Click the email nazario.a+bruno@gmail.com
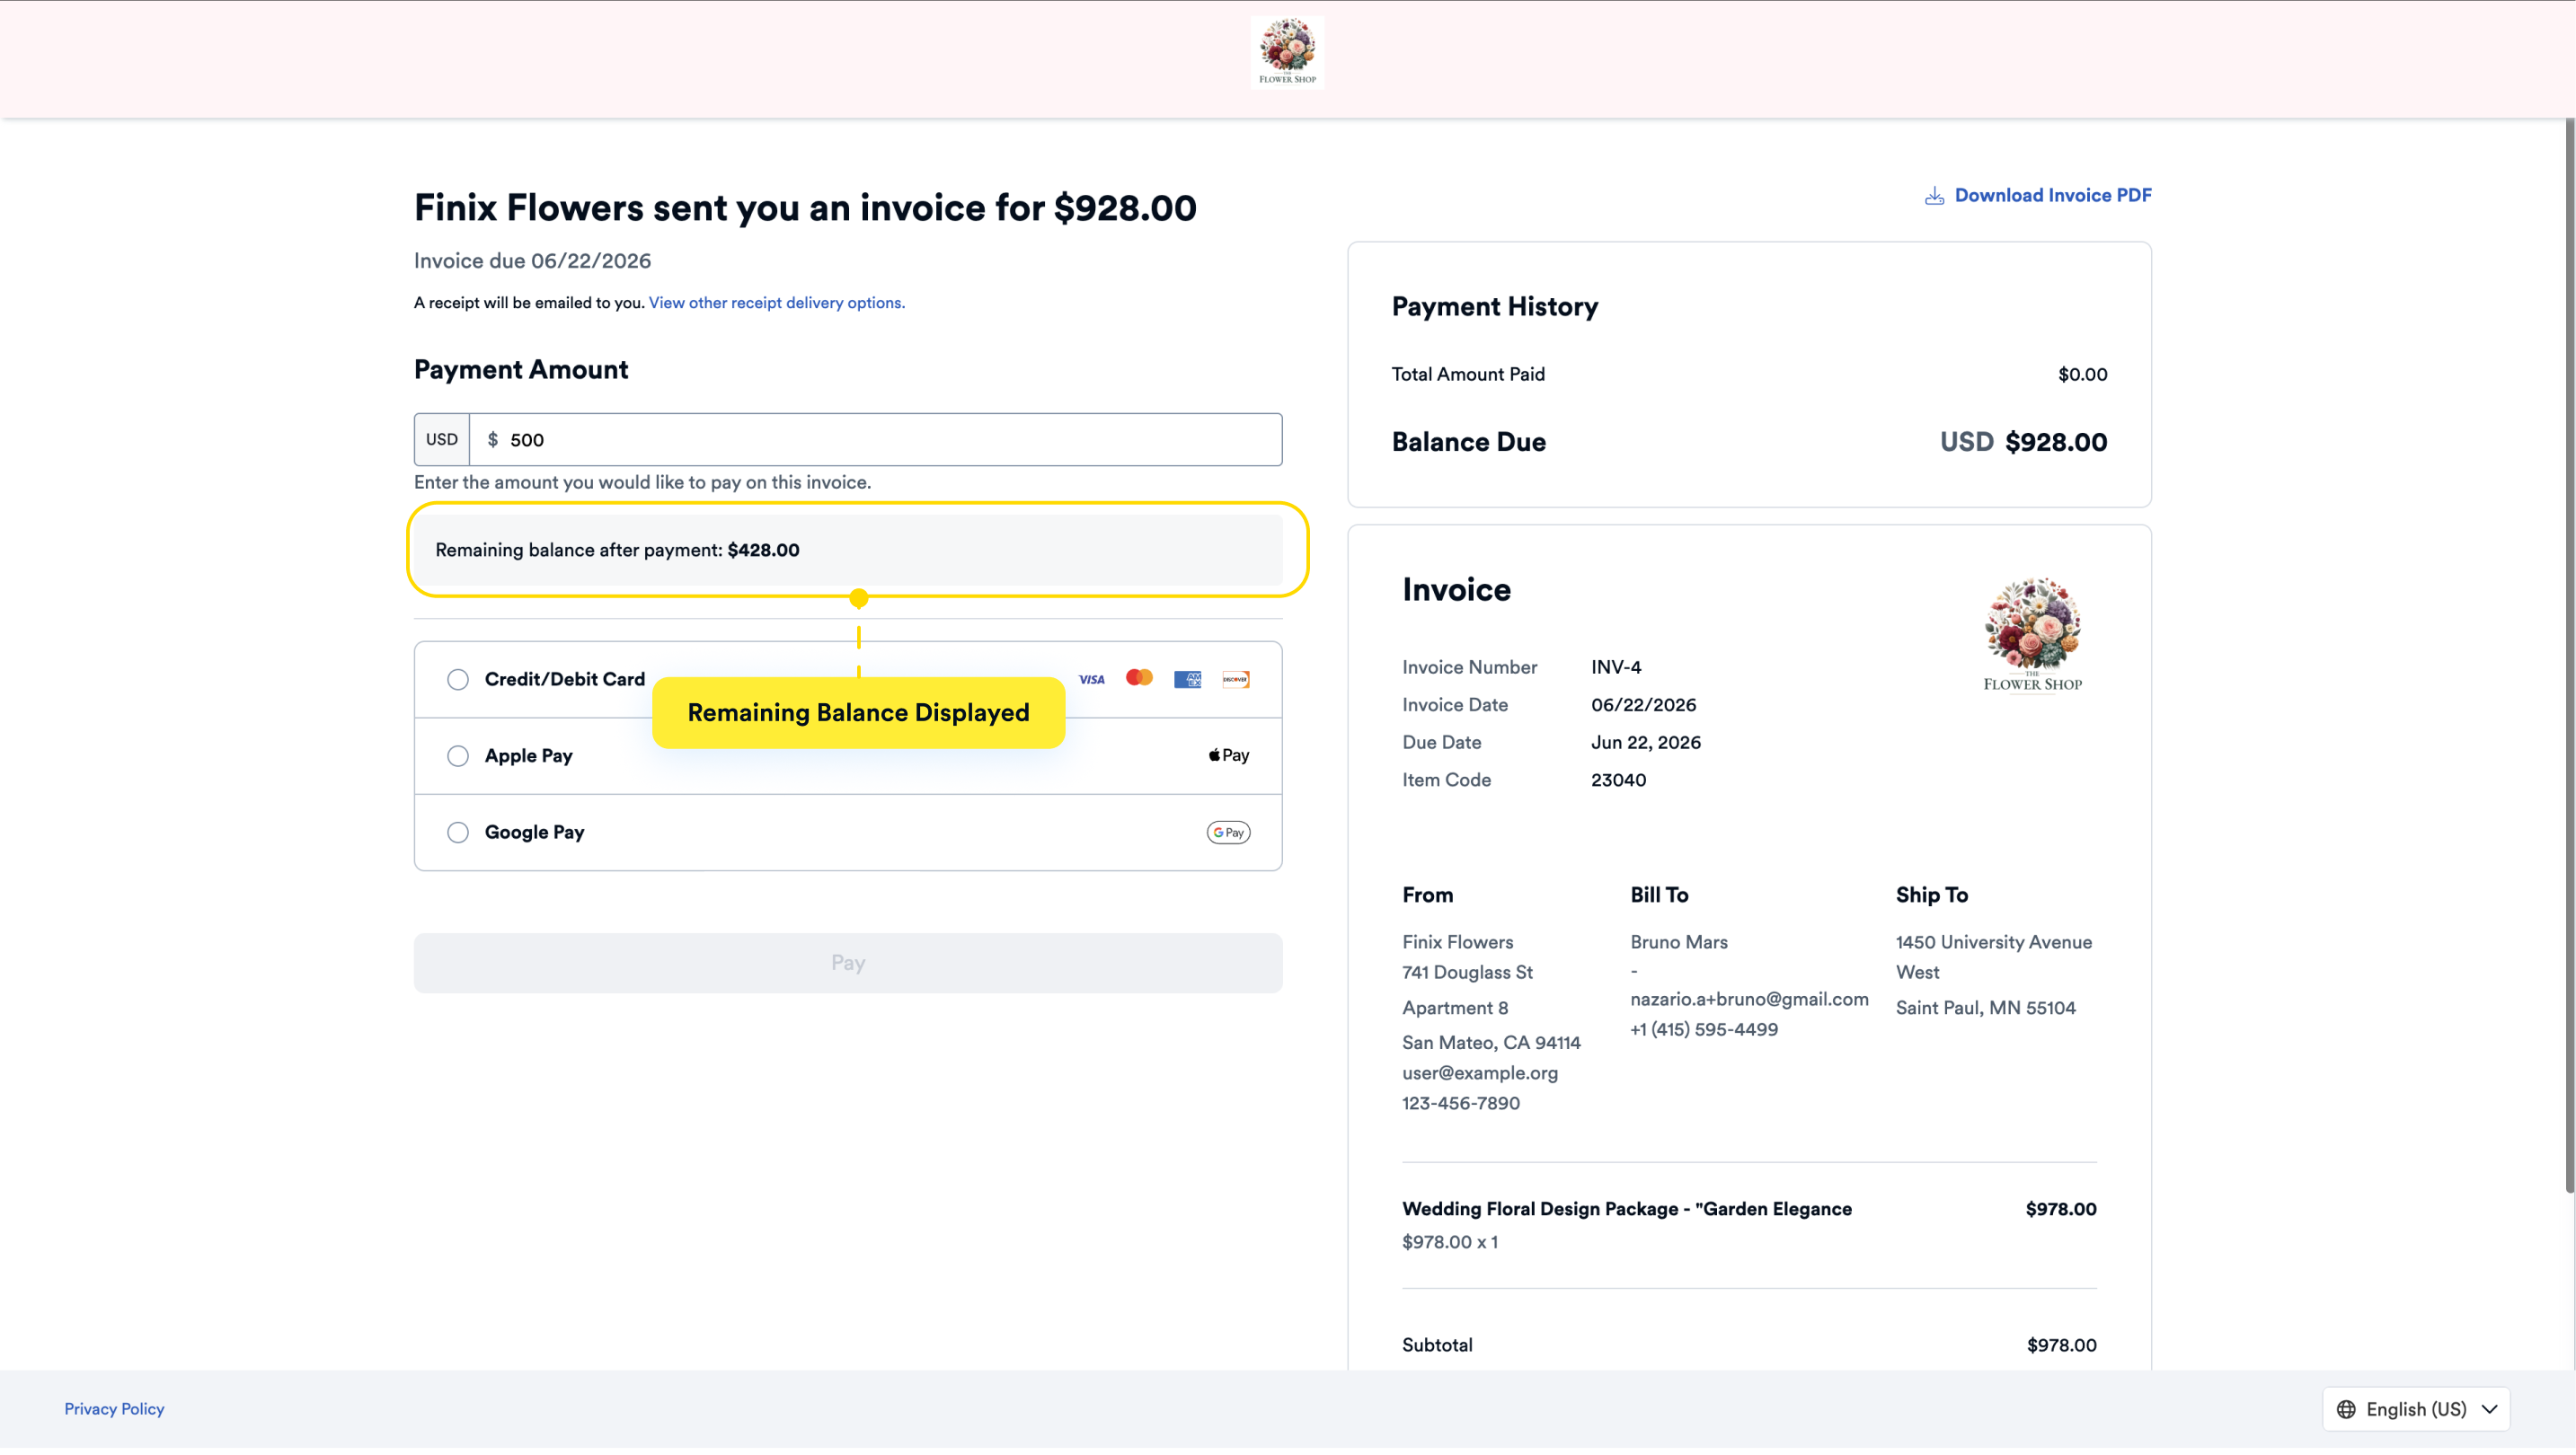This screenshot has height=1455, width=2576. point(1749,1000)
